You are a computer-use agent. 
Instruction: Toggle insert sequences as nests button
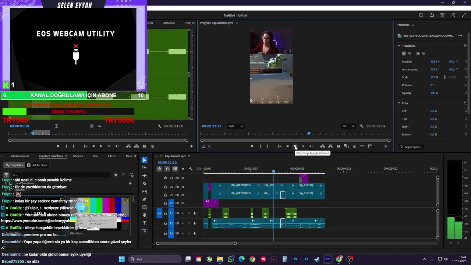159,169
